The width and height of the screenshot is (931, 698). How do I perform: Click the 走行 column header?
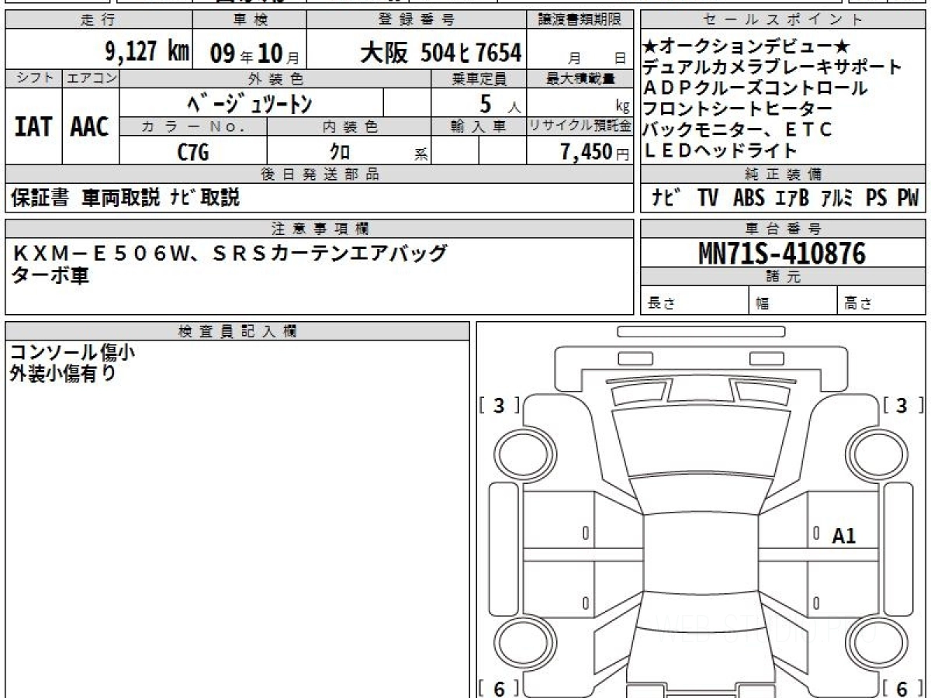[x=97, y=20]
